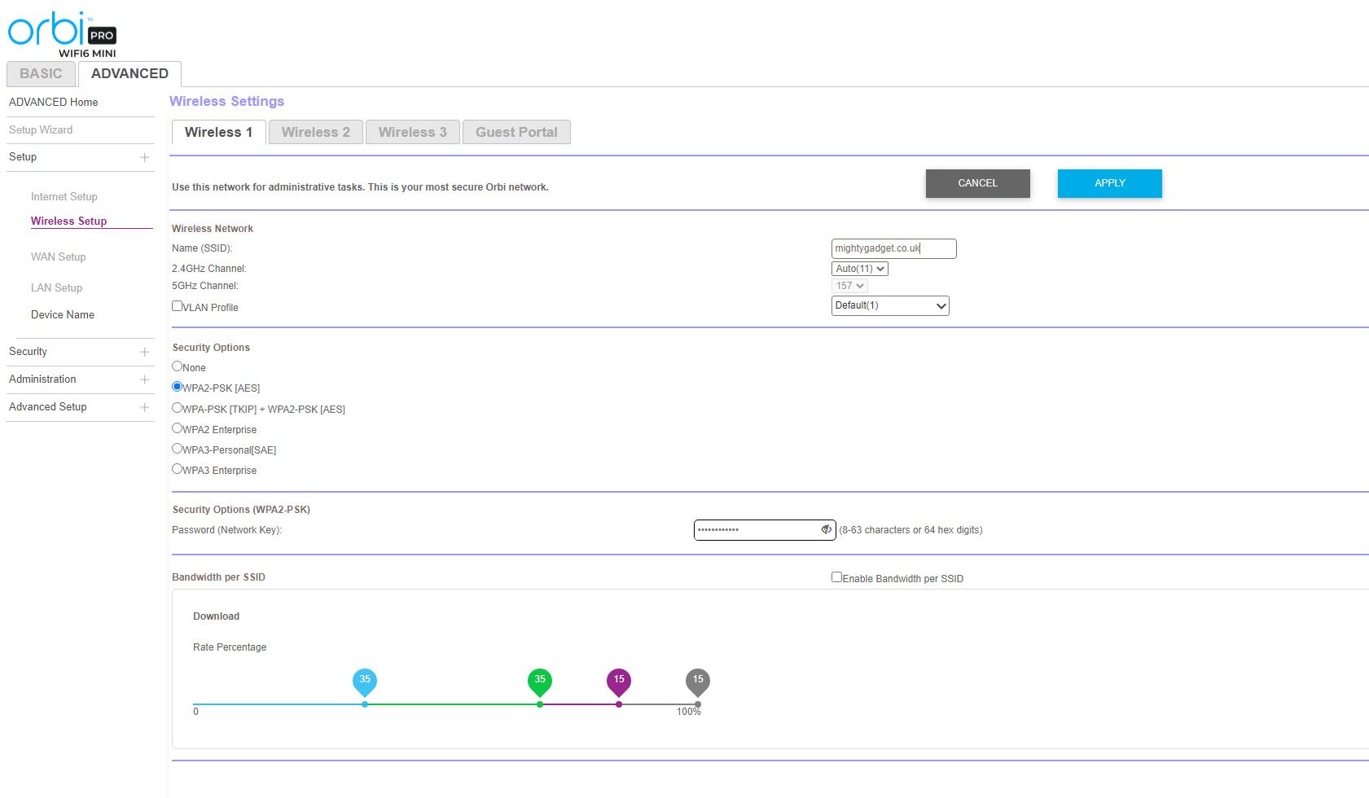The image size is (1369, 798).
Task: Click the SSID name input field
Action: tap(893, 248)
